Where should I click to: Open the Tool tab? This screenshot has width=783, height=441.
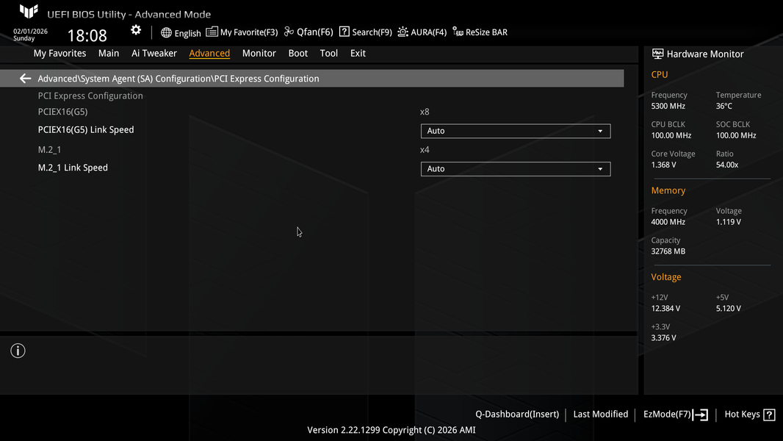(328, 53)
